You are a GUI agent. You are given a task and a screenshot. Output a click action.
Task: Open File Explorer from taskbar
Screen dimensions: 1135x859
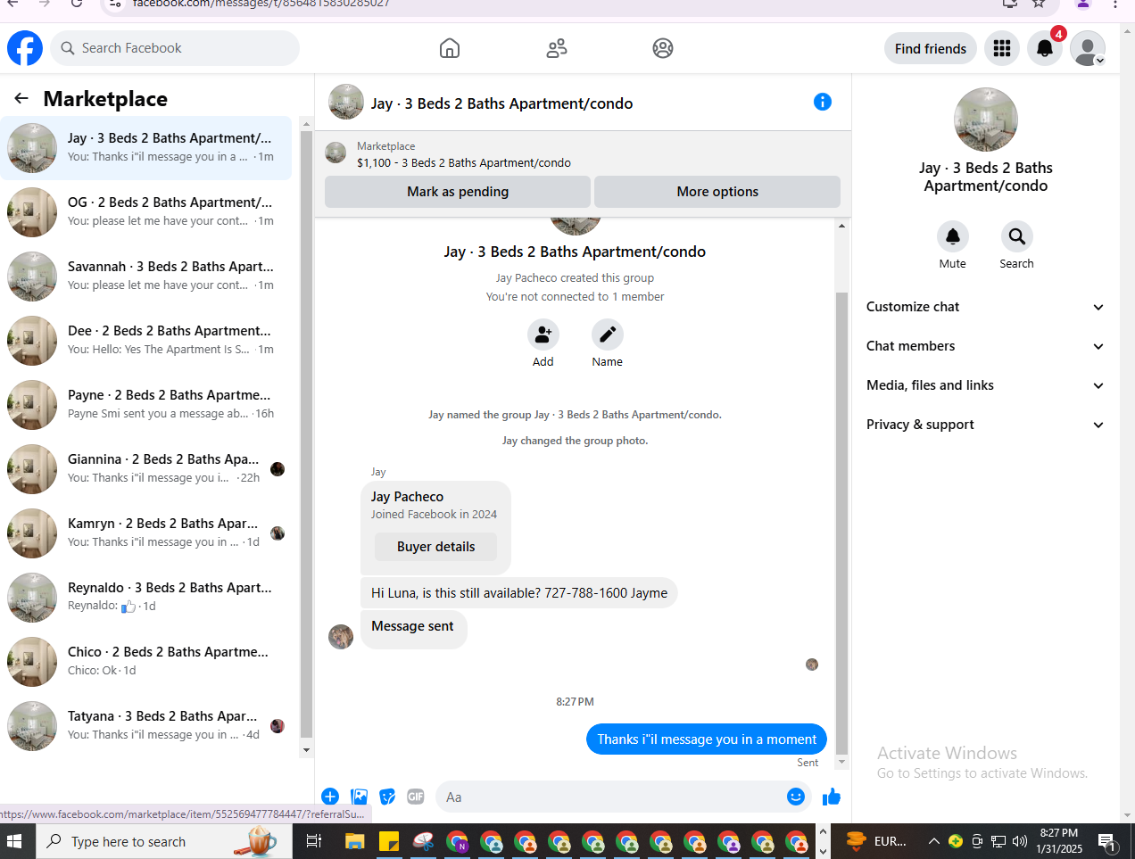pyautogui.click(x=355, y=841)
